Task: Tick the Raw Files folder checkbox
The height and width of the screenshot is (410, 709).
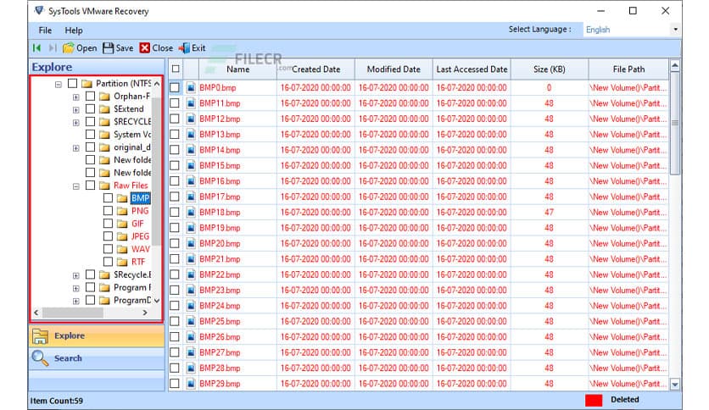Action: 90,186
